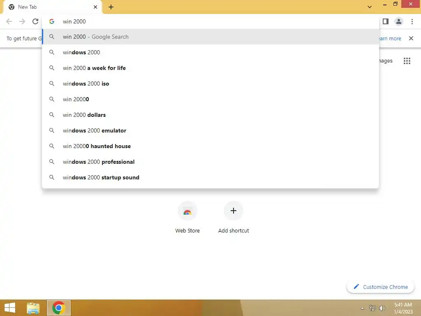Open the Images link
The height and width of the screenshot is (316, 421).
(x=386, y=61)
